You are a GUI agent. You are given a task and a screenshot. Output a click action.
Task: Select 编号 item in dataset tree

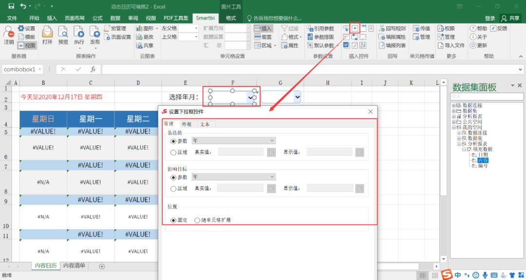(x=483, y=166)
